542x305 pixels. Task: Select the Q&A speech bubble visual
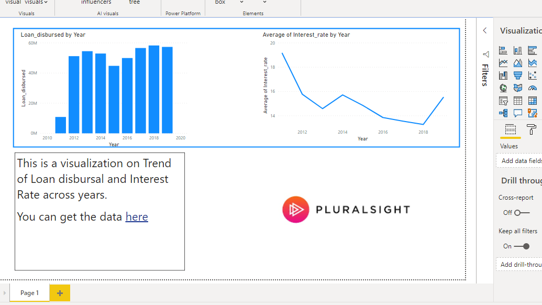518,113
